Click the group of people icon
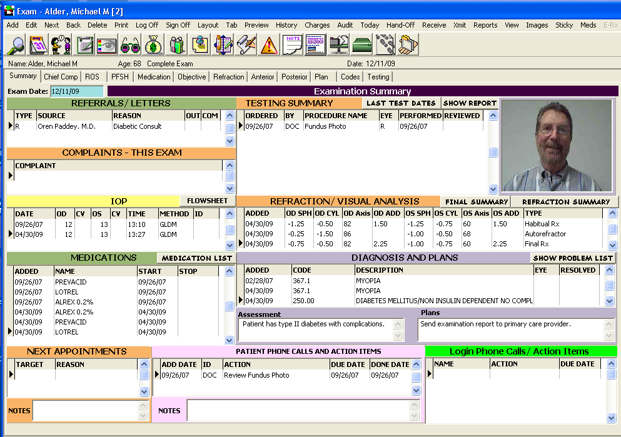The height and width of the screenshot is (437, 621). [x=177, y=45]
